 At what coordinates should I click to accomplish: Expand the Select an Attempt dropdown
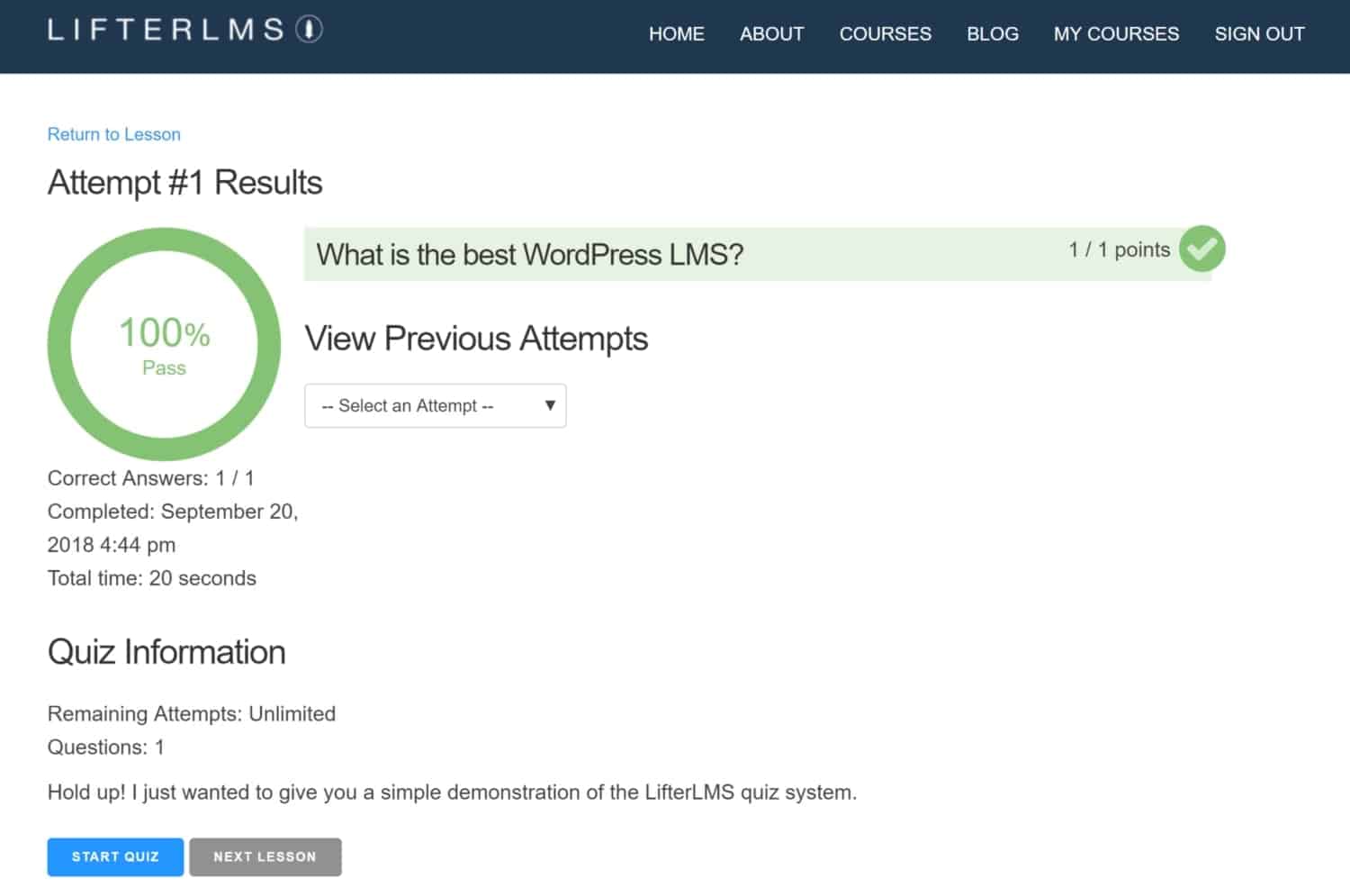click(436, 405)
